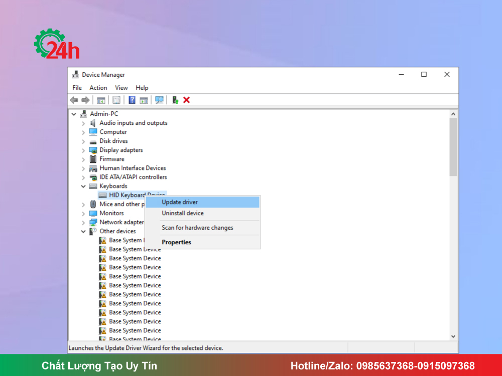Select the HID Keyboard Device icon
The height and width of the screenshot is (376, 502).
[102, 195]
